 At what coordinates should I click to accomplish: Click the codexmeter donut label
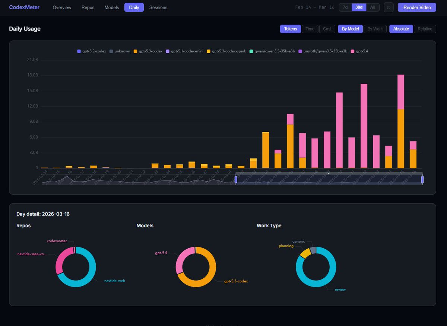coord(57,241)
